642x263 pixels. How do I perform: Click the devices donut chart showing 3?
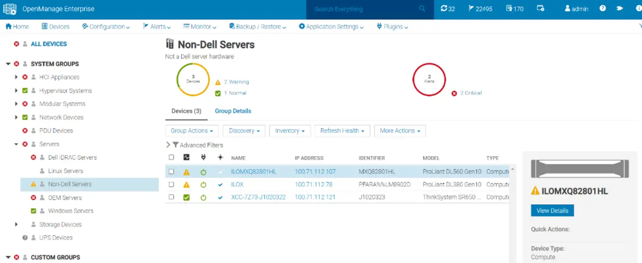click(193, 79)
